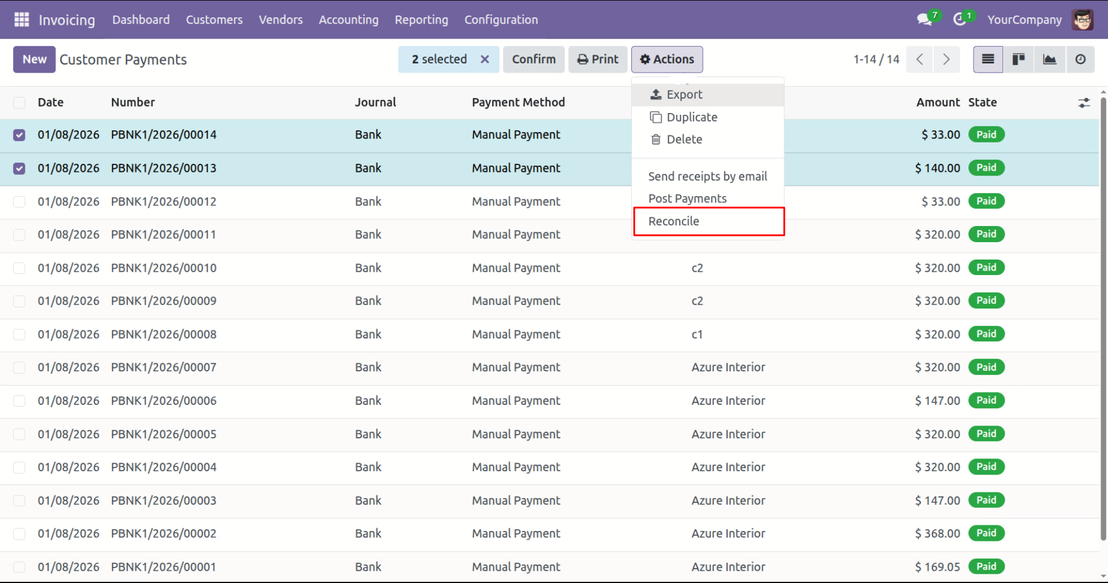Image resolution: width=1108 pixels, height=583 pixels.
Task: Open the activities clock icon
Action: point(960,20)
